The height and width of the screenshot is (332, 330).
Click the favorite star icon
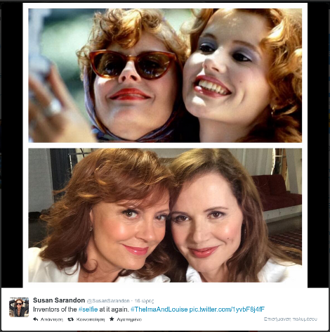112,319
